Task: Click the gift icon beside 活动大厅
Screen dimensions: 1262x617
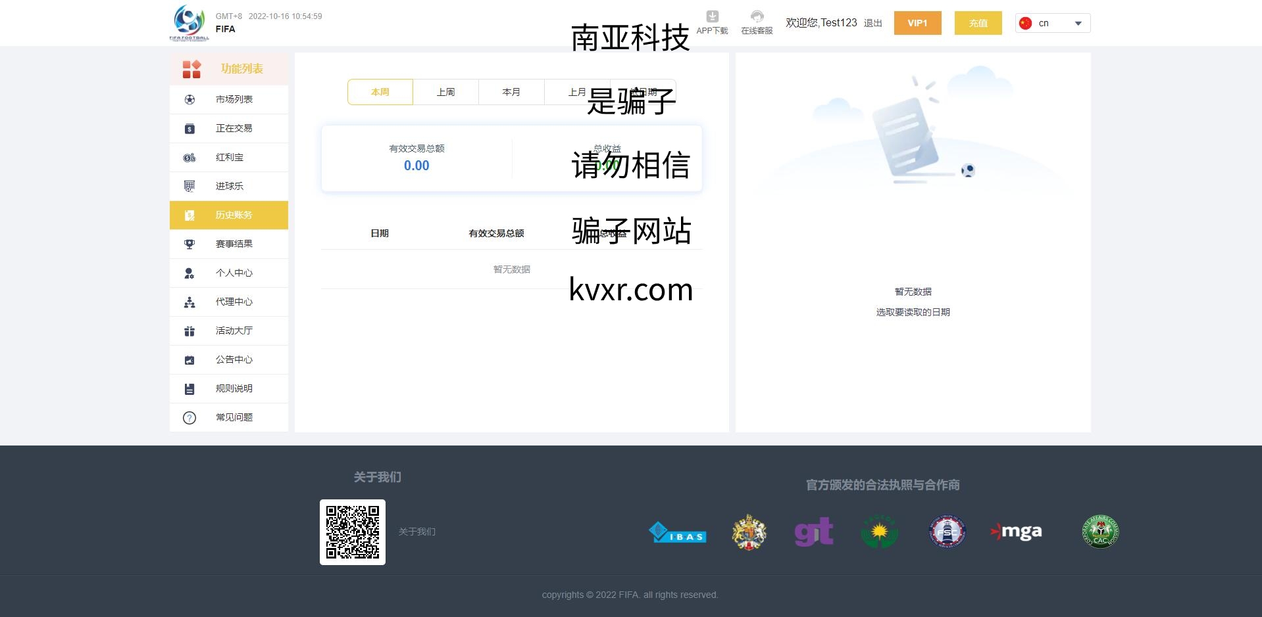Action: tap(189, 331)
